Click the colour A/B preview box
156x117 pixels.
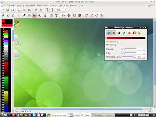[7, 23]
